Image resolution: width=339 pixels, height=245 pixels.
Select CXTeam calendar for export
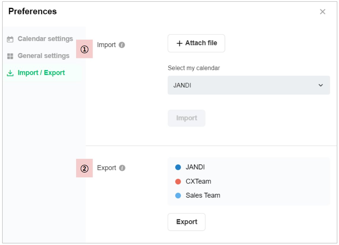198,181
